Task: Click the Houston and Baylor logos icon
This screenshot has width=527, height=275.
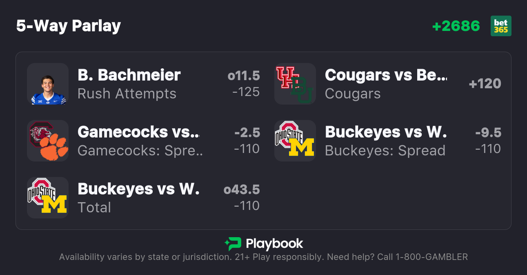Action: pyautogui.click(x=295, y=84)
